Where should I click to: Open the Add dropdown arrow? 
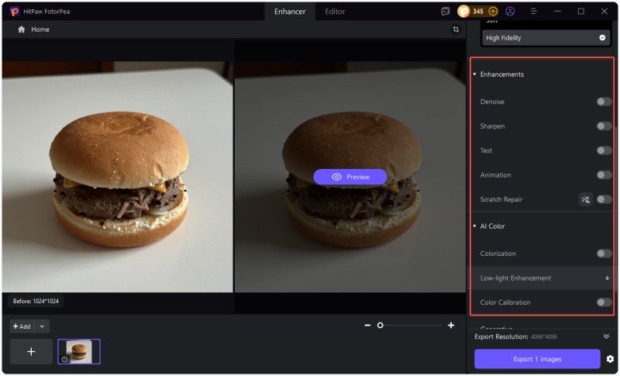(42, 326)
